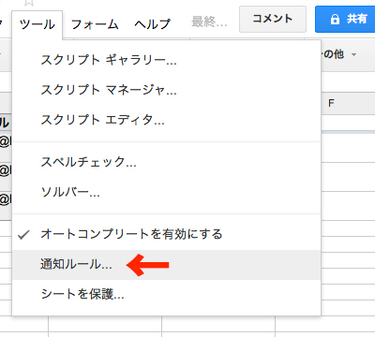Image resolution: width=375 pixels, height=337 pixels.
Task: Click the コメント button
Action: [x=273, y=19]
